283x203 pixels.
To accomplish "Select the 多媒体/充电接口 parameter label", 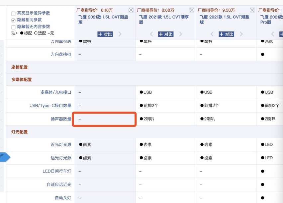I will [x=56, y=92].
